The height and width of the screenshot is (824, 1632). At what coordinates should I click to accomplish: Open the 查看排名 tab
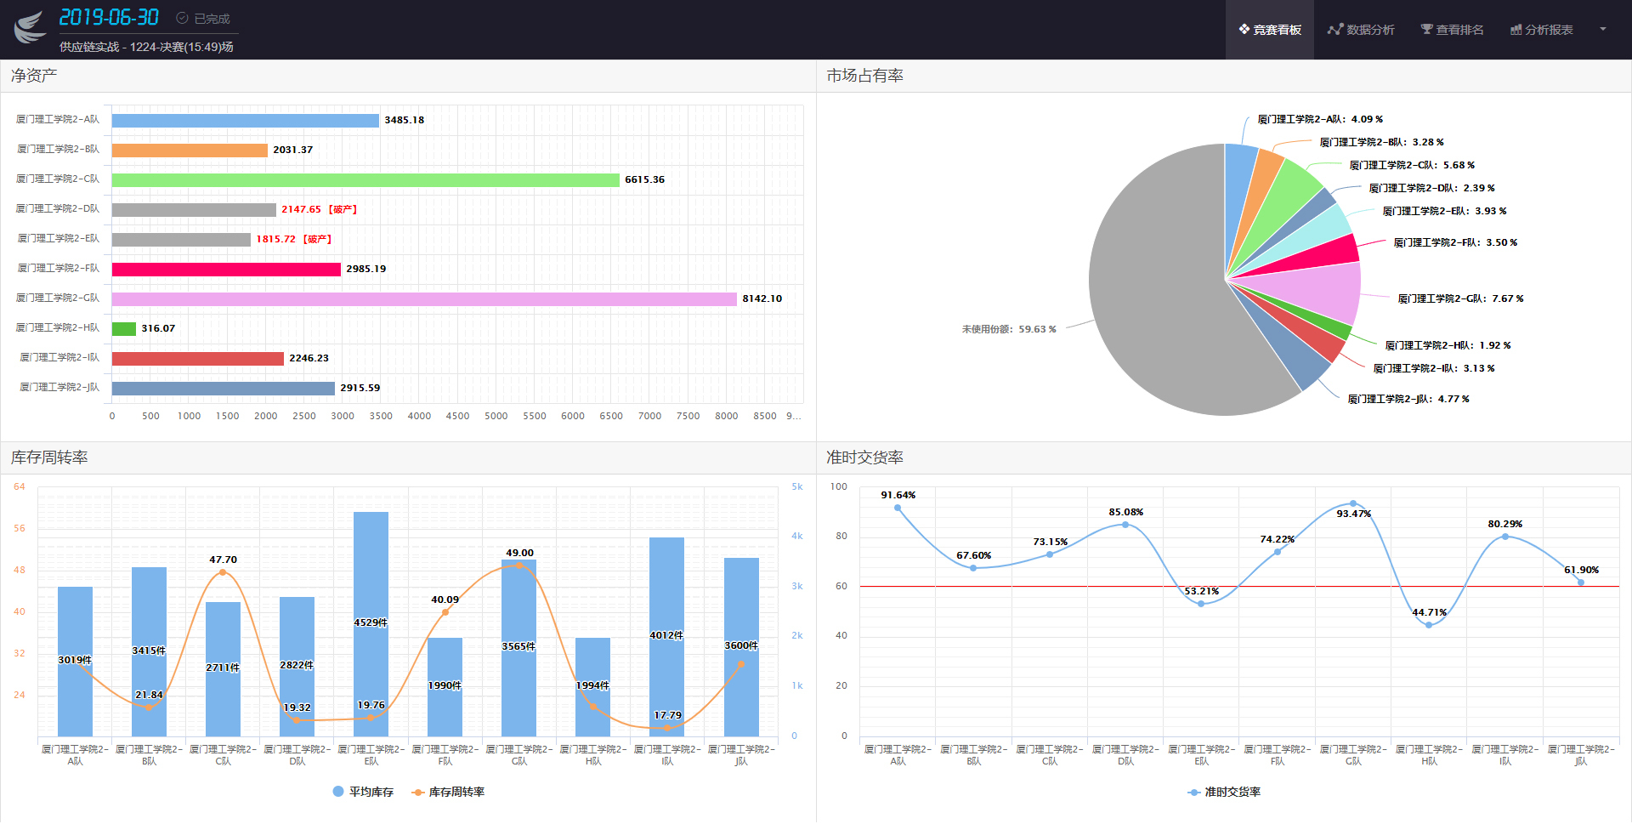pyautogui.click(x=1452, y=30)
